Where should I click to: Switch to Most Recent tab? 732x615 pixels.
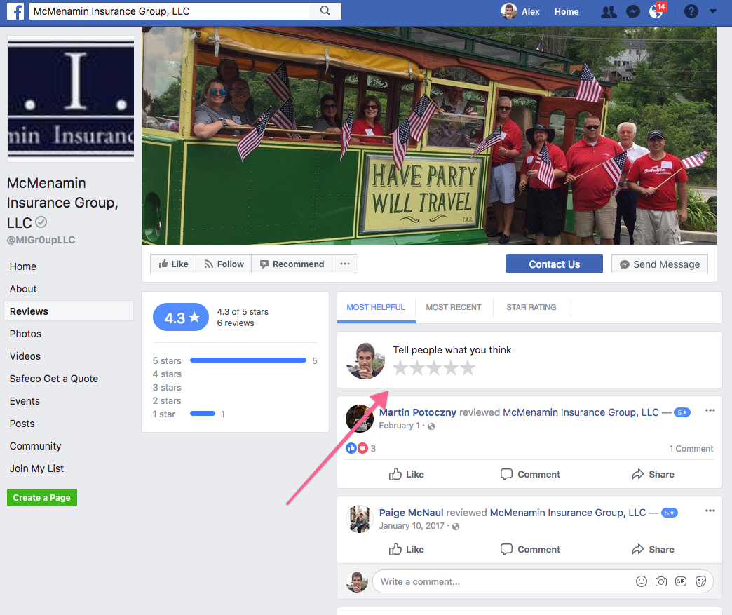pos(454,307)
